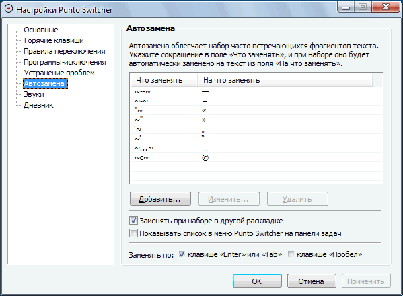The height and width of the screenshot is (296, 403).
Task: Select the ~' autocorrect row
Action: click(251, 139)
